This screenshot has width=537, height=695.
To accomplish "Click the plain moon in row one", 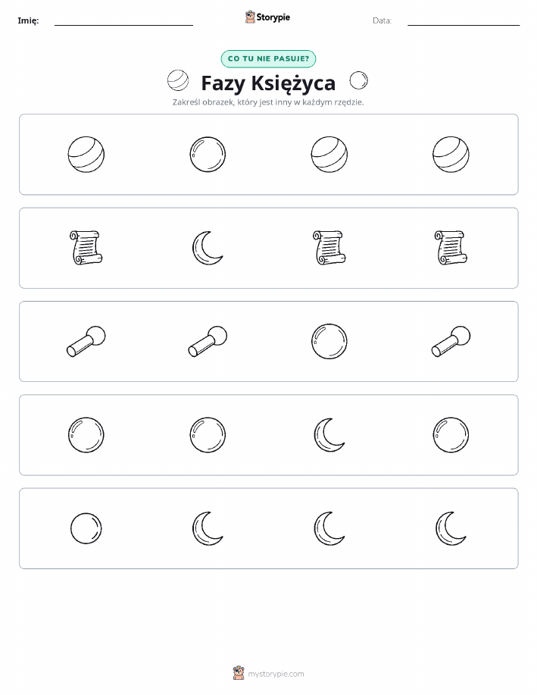I will click(x=208, y=155).
